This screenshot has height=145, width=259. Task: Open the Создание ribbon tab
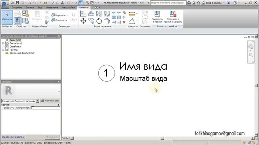tap(17, 7)
